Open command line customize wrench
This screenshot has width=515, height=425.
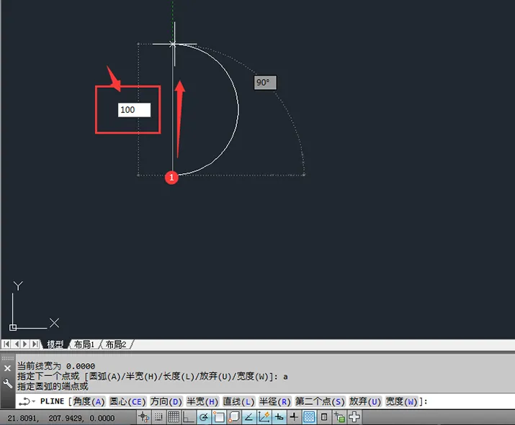click(7, 383)
